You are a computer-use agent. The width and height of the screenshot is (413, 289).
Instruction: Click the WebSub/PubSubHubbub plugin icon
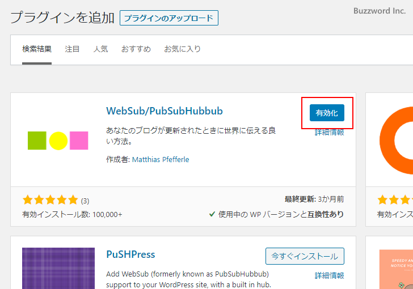58,141
